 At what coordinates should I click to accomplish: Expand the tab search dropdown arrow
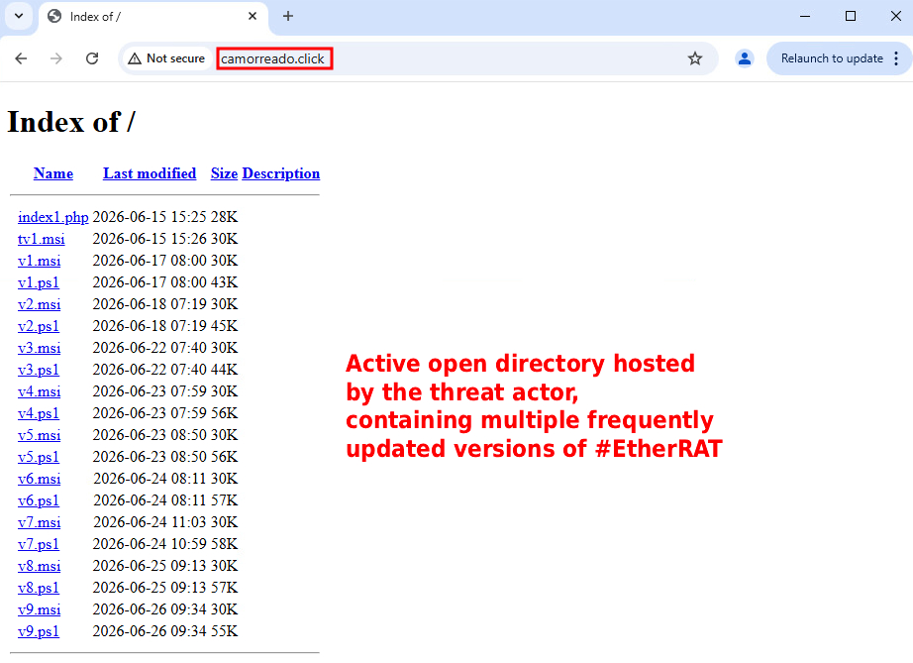(19, 16)
